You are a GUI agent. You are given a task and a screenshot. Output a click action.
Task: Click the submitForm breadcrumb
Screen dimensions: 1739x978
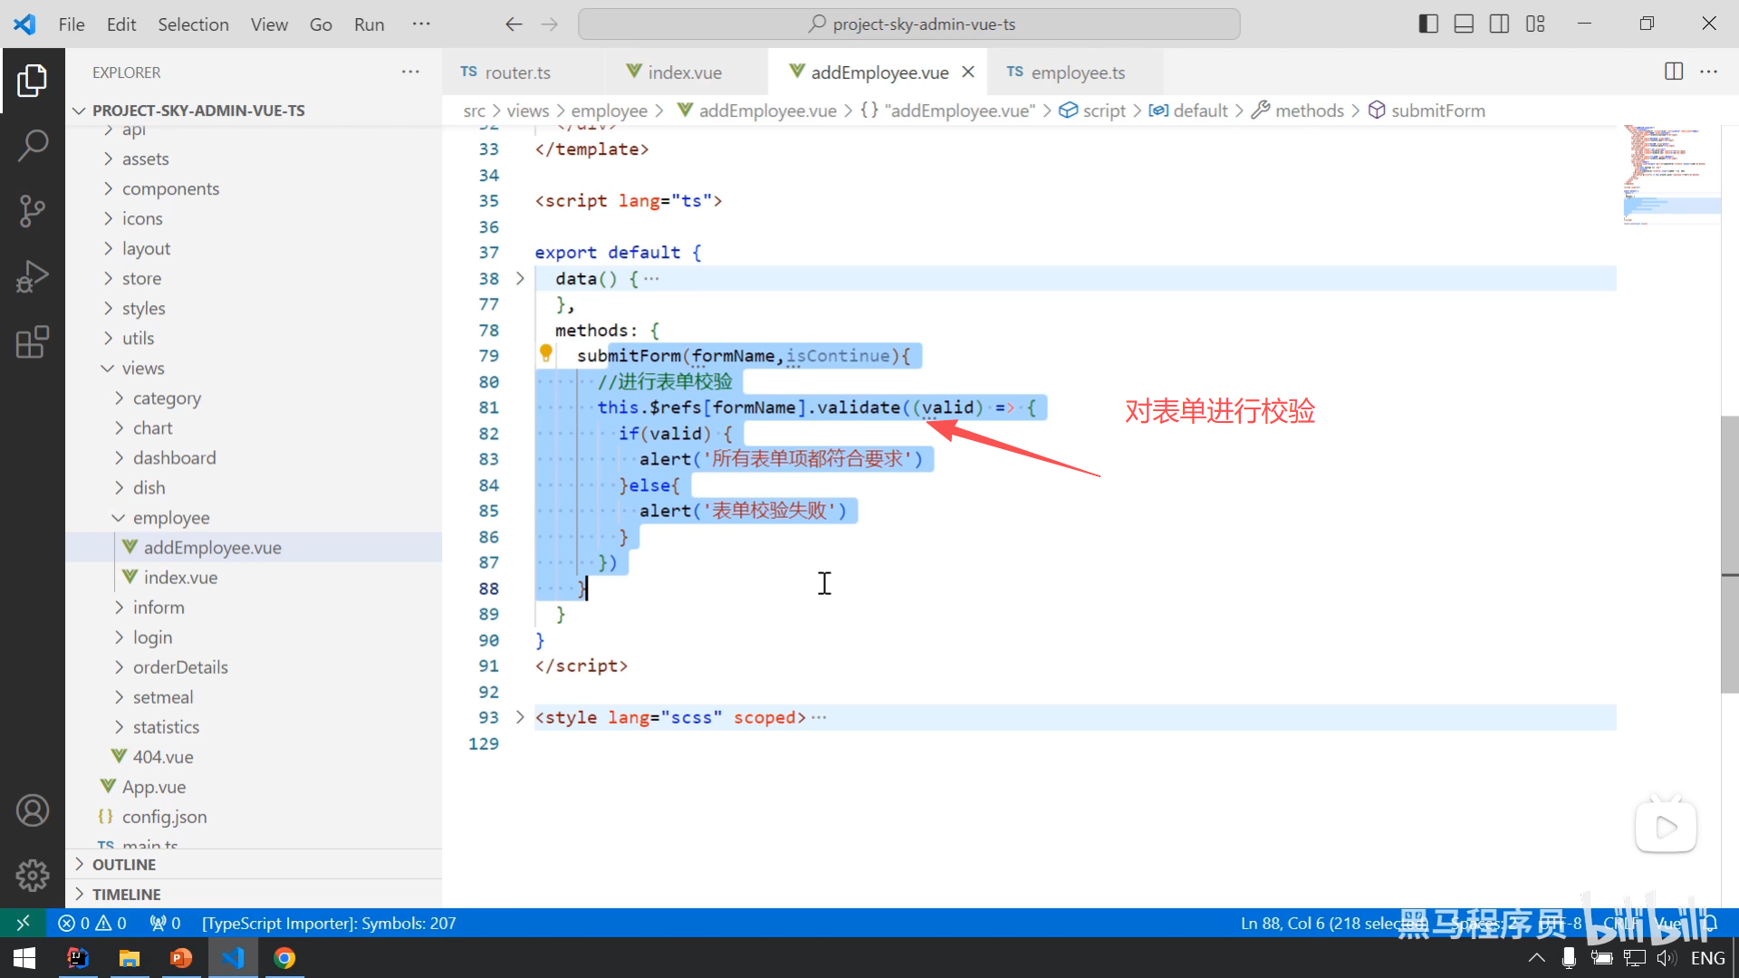(1437, 110)
